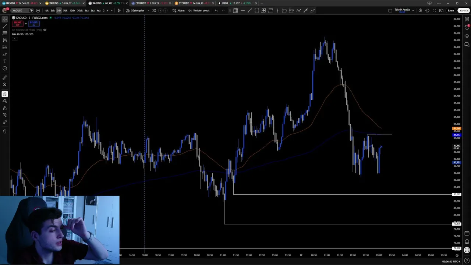
Task: Open indicator templates grid icon
Action: tap(154, 11)
